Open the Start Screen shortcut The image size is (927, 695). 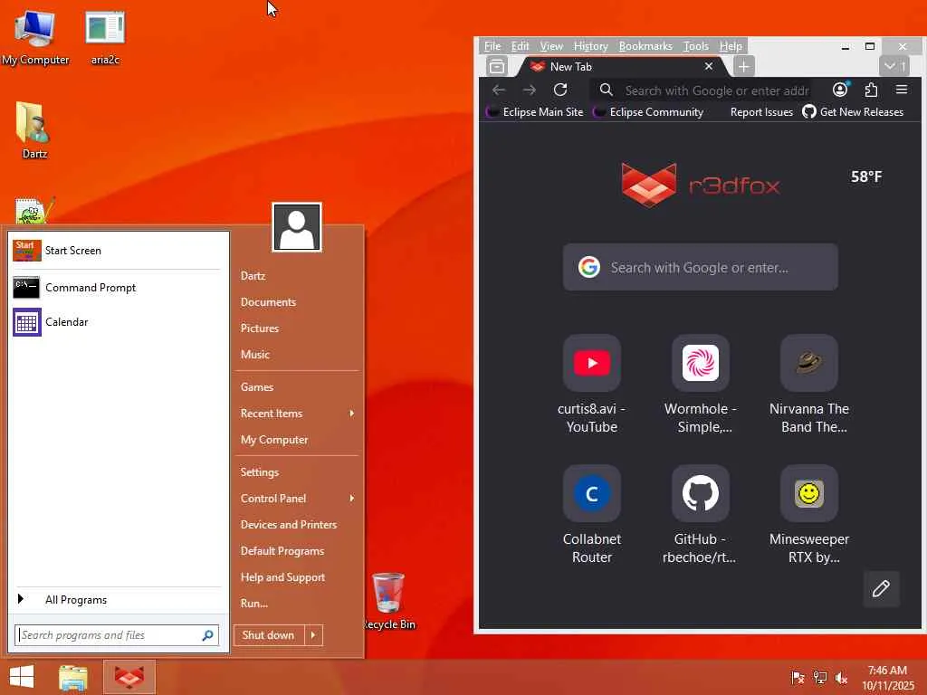point(117,251)
